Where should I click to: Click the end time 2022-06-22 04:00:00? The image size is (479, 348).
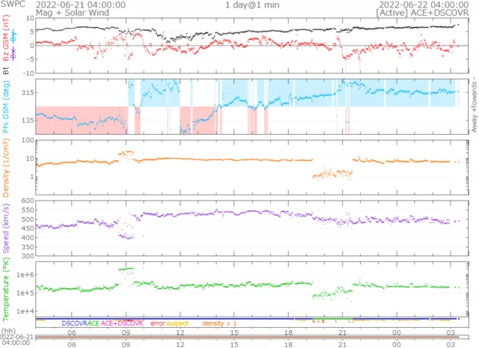(x=425, y=4)
